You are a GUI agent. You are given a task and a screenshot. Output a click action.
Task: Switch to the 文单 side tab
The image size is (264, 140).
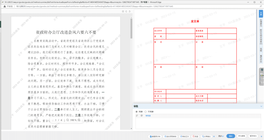pyautogui.click(x=261, y=14)
